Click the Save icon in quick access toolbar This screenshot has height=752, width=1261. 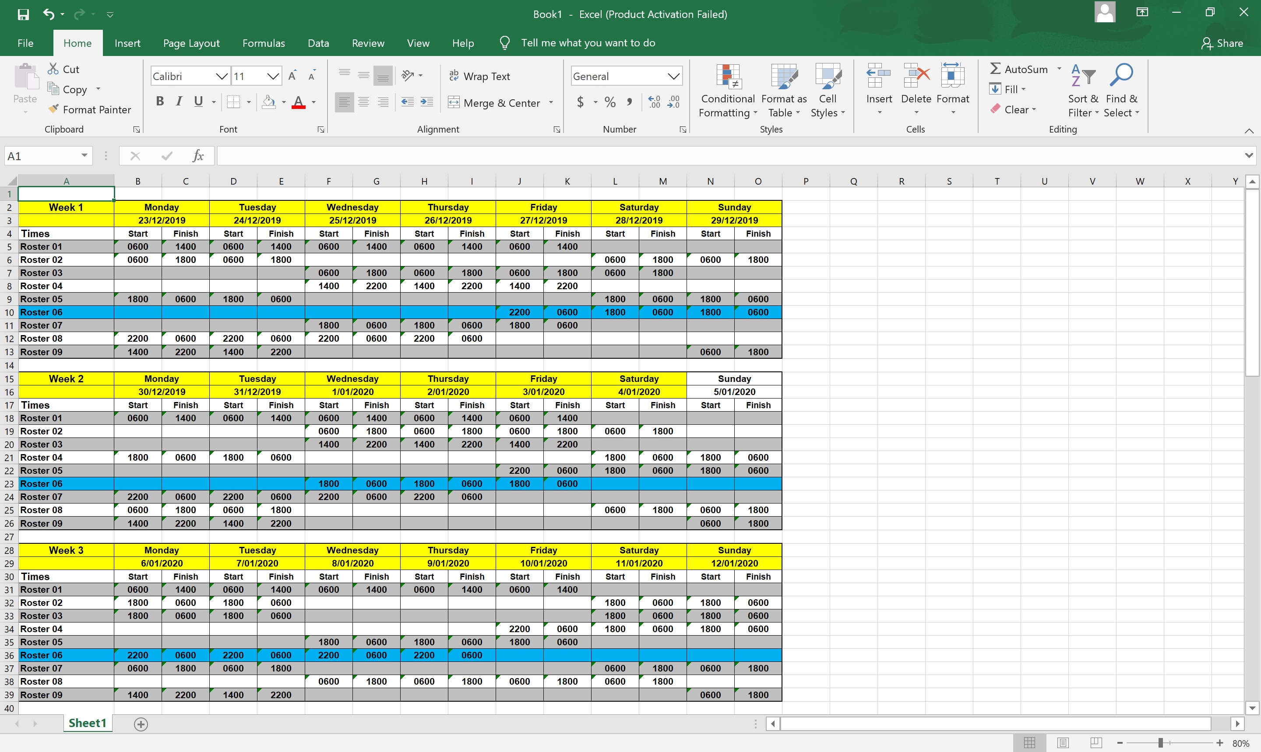click(23, 14)
